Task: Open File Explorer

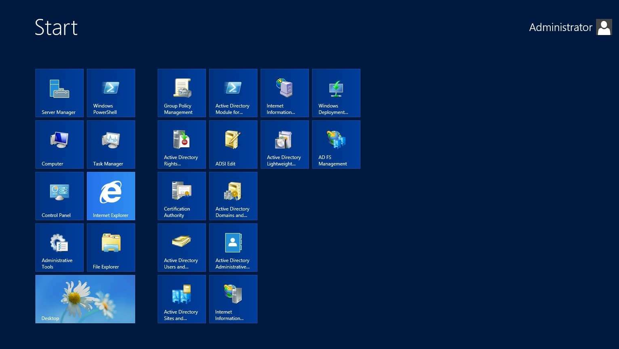Action: coord(111,248)
